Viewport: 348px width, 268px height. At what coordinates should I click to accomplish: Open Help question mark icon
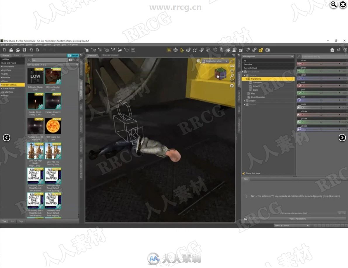[345, 50]
